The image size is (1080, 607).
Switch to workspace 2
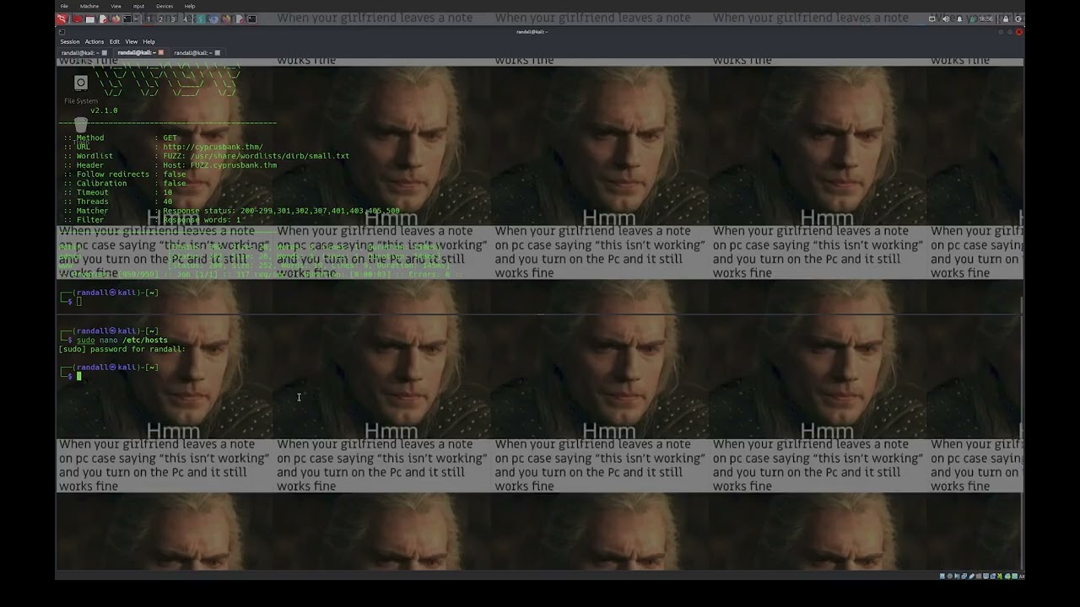pyautogui.click(x=160, y=19)
